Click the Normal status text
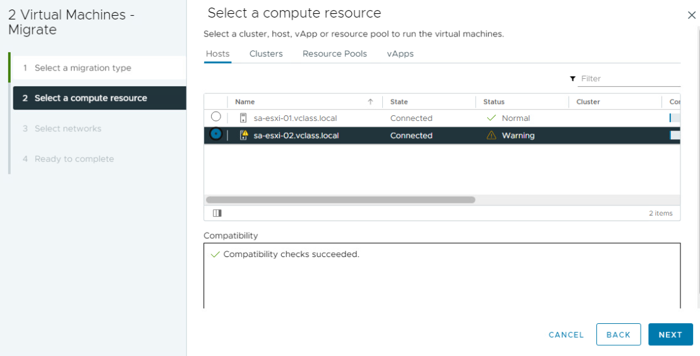 tap(516, 118)
